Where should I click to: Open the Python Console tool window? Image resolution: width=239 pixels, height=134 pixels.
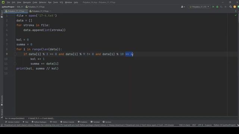coord(67,122)
